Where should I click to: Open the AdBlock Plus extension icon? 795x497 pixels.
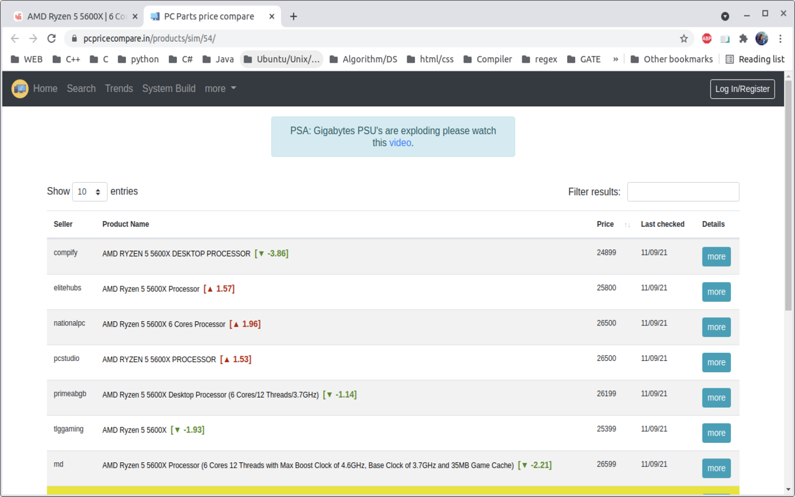pos(706,39)
